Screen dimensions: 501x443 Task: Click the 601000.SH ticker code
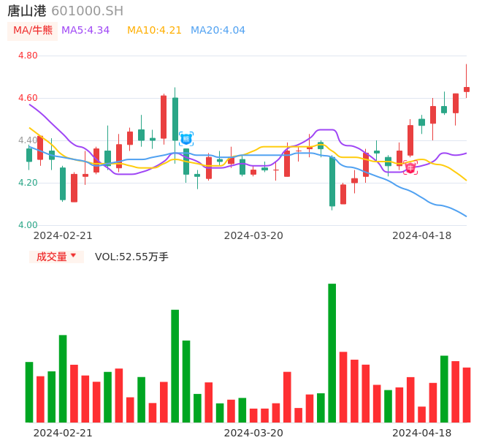(x=87, y=11)
